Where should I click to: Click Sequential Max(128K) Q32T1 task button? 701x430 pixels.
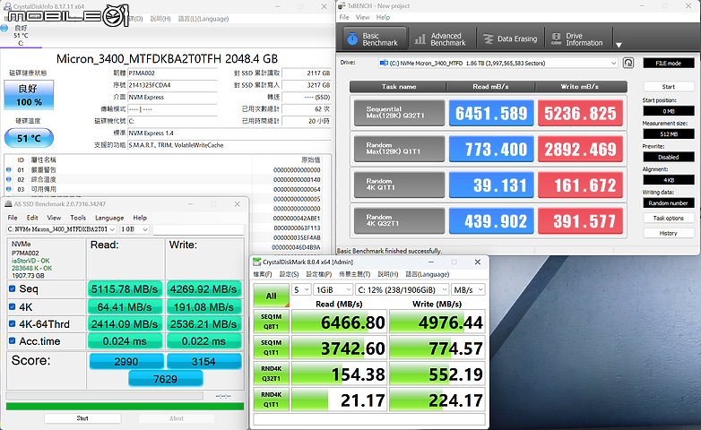click(399, 113)
